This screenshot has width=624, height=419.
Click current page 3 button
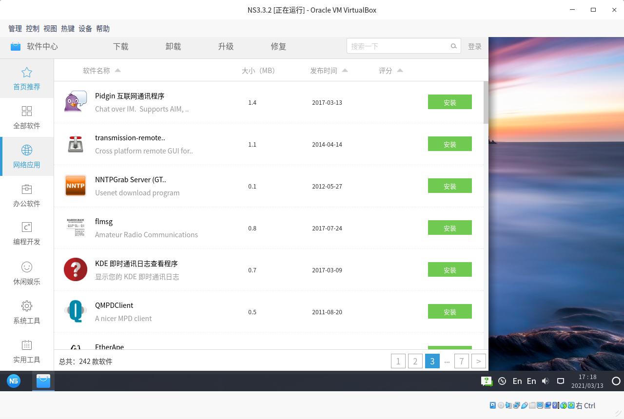pyautogui.click(x=432, y=361)
